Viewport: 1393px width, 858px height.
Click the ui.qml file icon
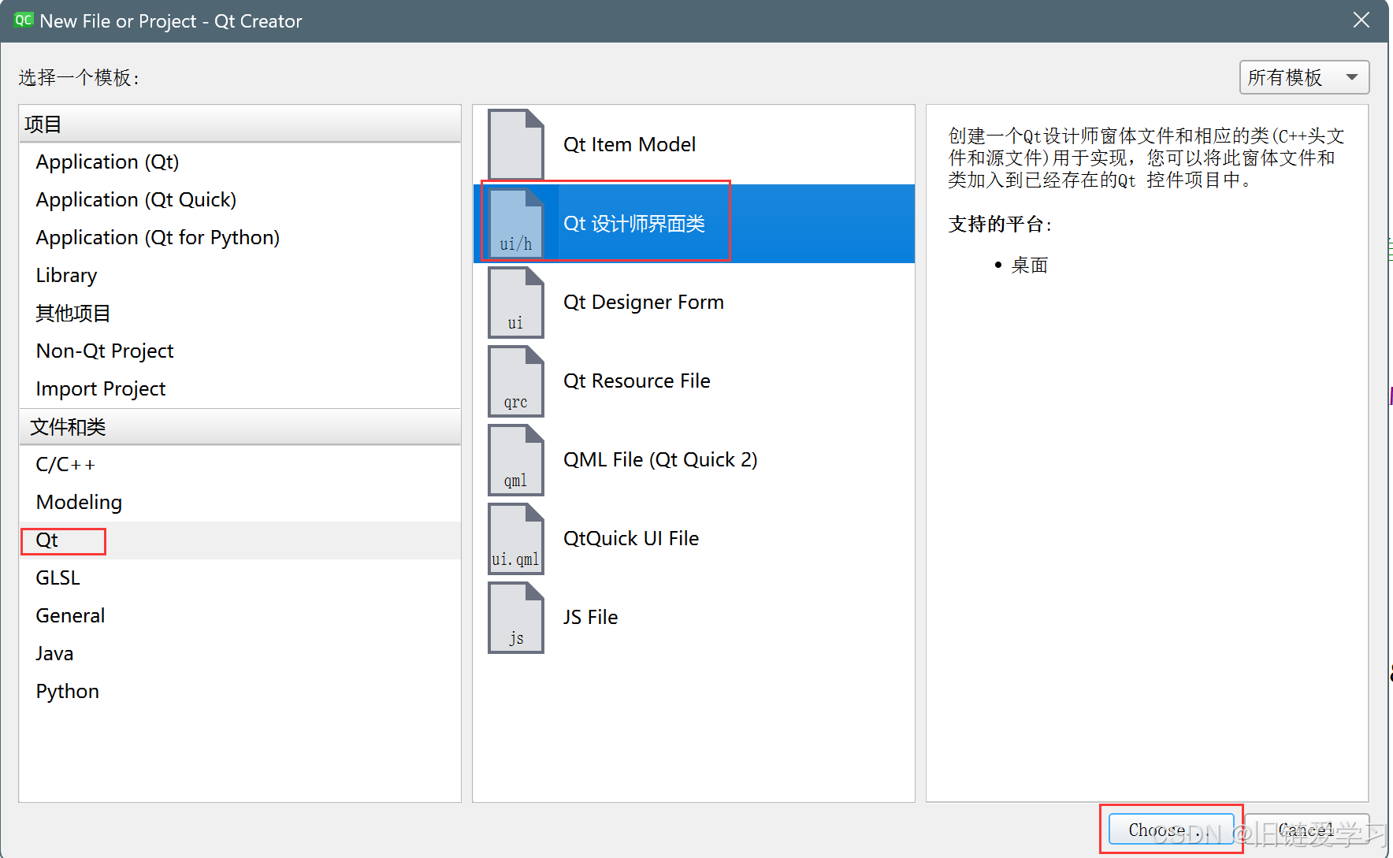pos(516,538)
